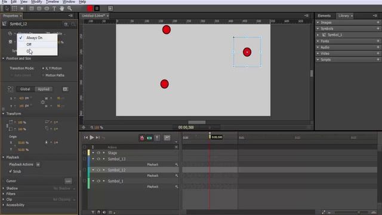This screenshot has width=382, height=215.
Task: Toggle the Scrub checkbox
Action: pyautogui.click(x=11, y=171)
